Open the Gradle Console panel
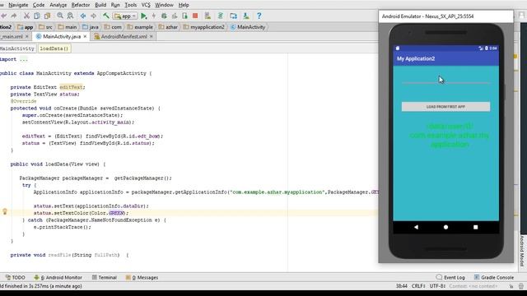 (x=494, y=277)
